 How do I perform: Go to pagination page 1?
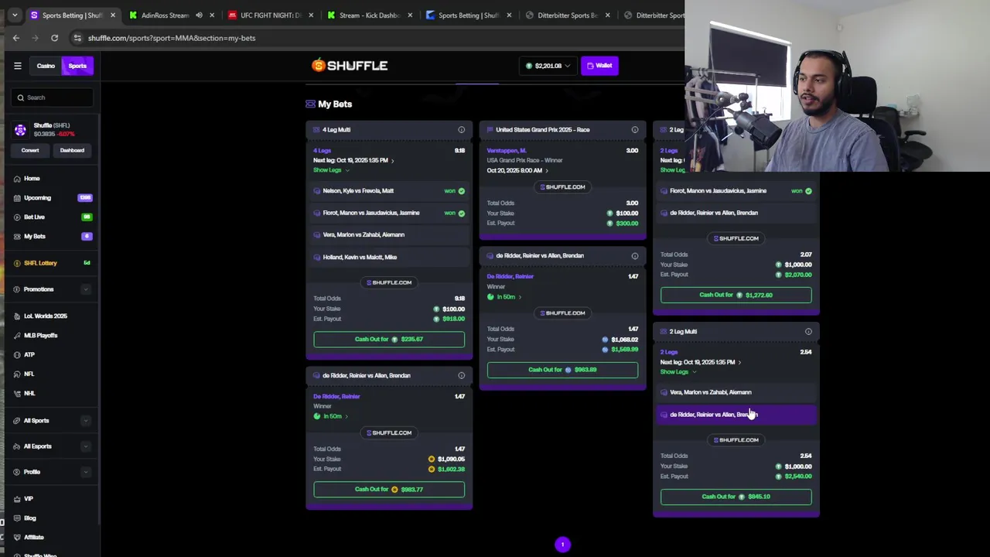[562, 545]
